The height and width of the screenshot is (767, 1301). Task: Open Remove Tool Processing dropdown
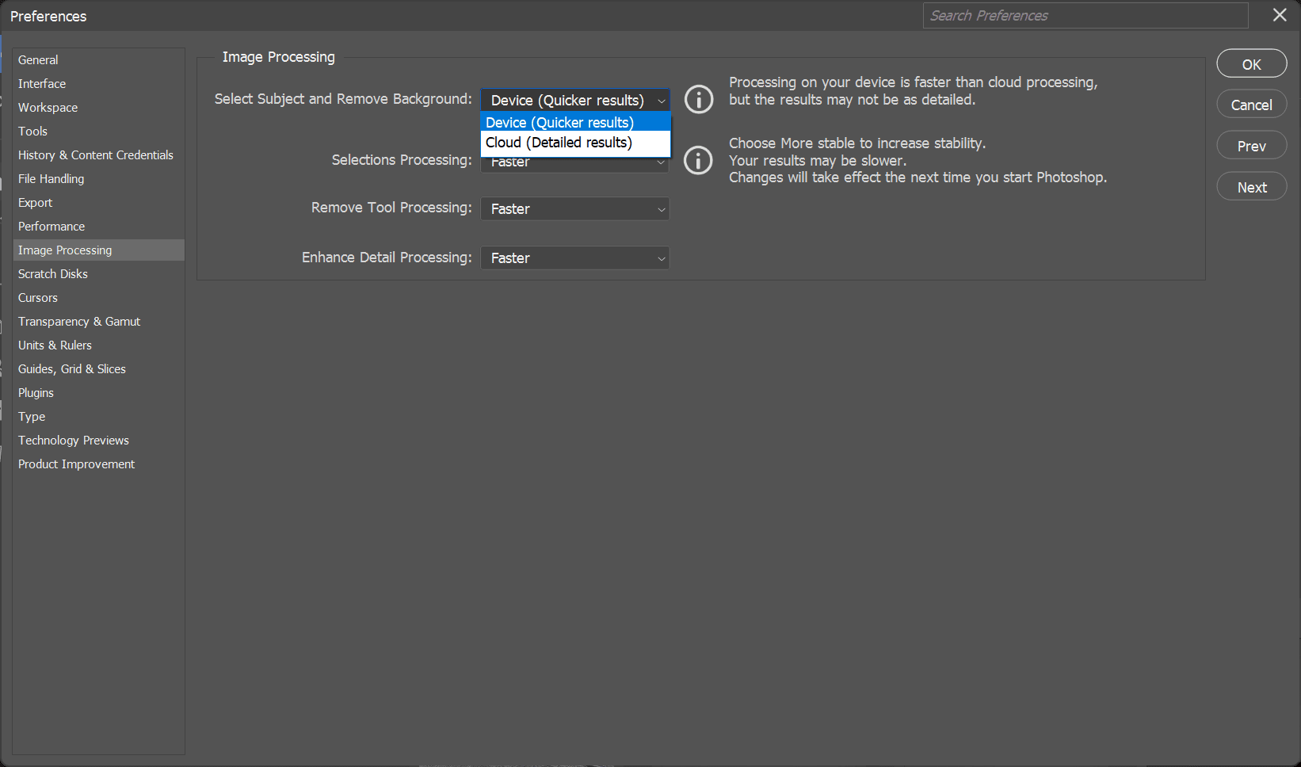coord(574,209)
